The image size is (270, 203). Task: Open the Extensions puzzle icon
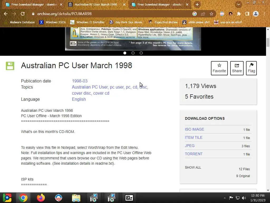tap(239, 14)
